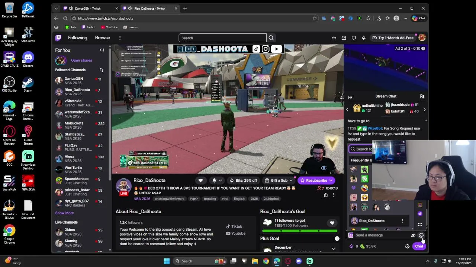
Task: Click the purple Chat send button
Action: pos(419,246)
